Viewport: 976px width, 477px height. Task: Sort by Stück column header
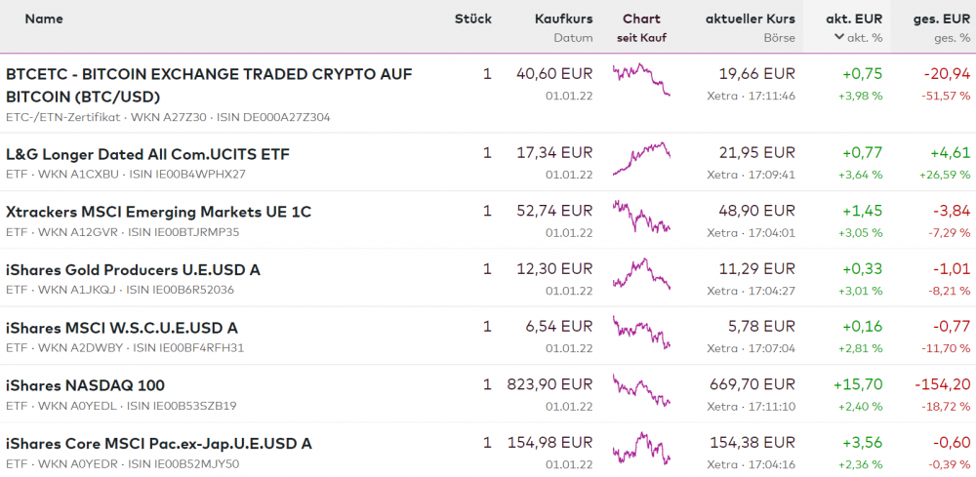click(472, 19)
